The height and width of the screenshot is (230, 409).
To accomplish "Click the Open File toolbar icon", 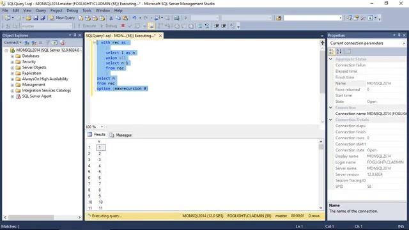I will 28,18.
